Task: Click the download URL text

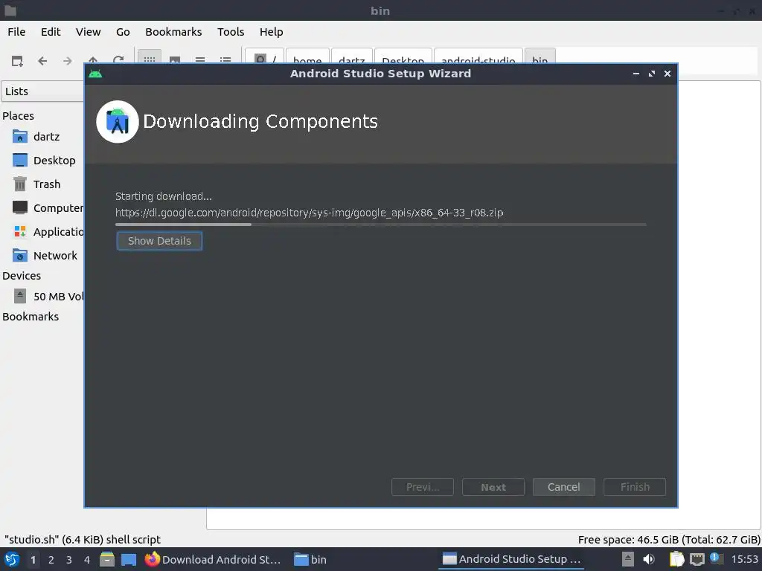Action: (x=309, y=213)
